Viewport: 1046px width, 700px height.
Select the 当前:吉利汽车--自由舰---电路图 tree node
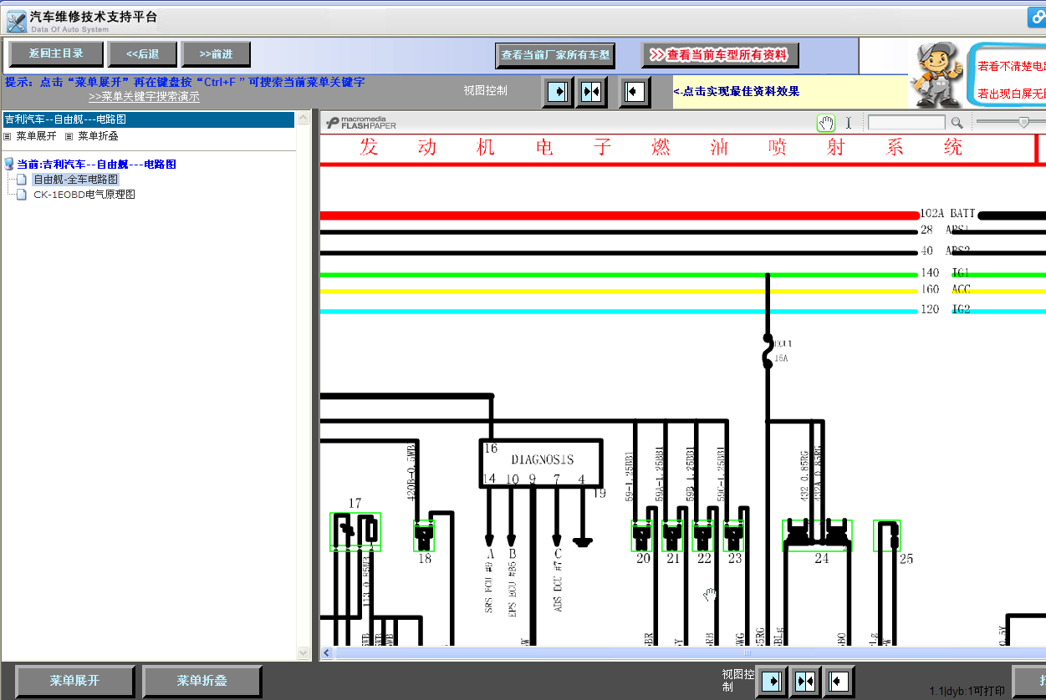click(x=97, y=165)
